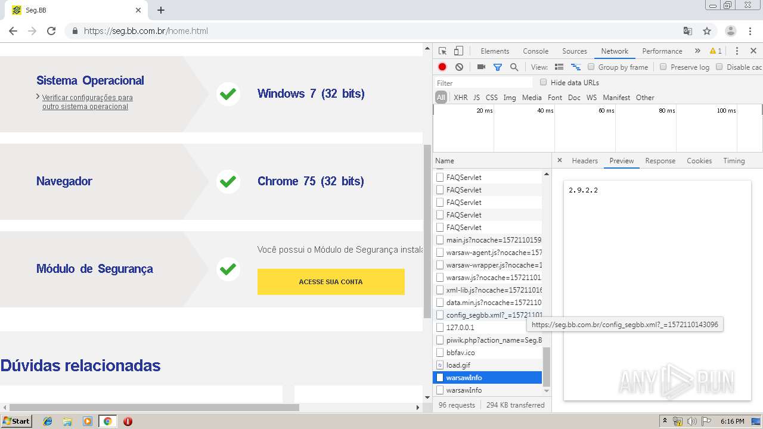
Task: Click the Chrome icon in the taskbar
Action: pyautogui.click(x=107, y=421)
